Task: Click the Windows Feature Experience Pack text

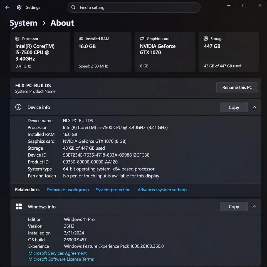Action: coord(114,246)
